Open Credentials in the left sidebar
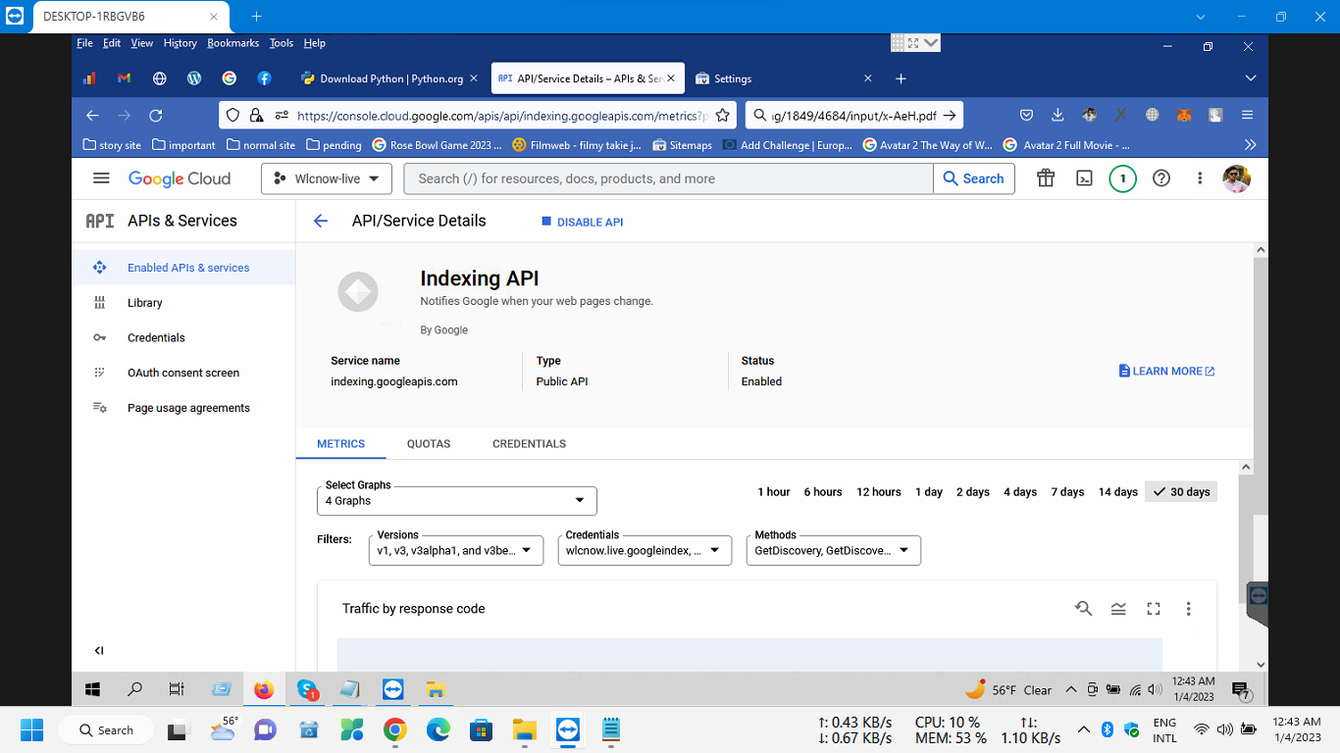This screenshot has height=753, width=1340. click(156, 338)
